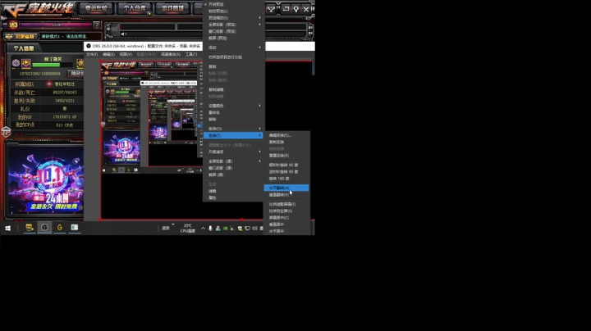This screenshot has height=331, width=591.
Task: Select 锁定预览 menu entry
Action: click(x=234, y=11)
